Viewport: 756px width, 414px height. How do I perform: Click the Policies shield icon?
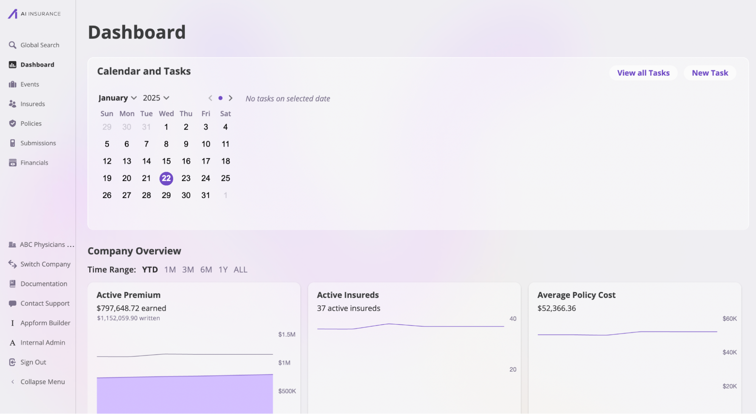tap(12, 124)
